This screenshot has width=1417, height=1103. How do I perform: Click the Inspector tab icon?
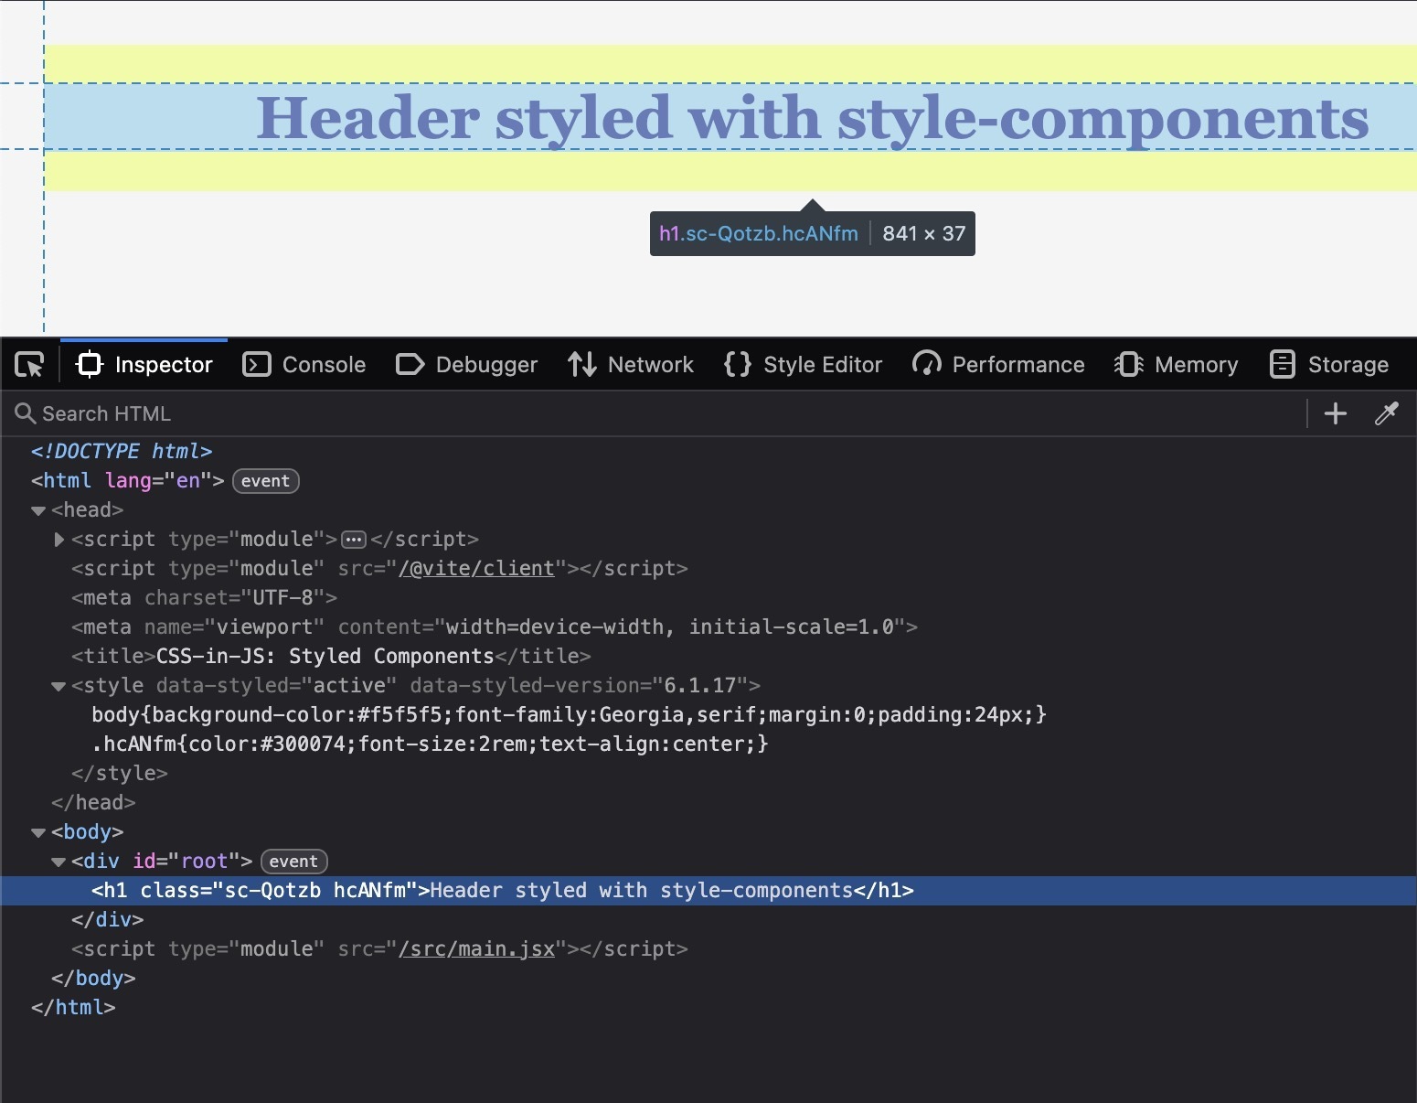tap(90, 365)
